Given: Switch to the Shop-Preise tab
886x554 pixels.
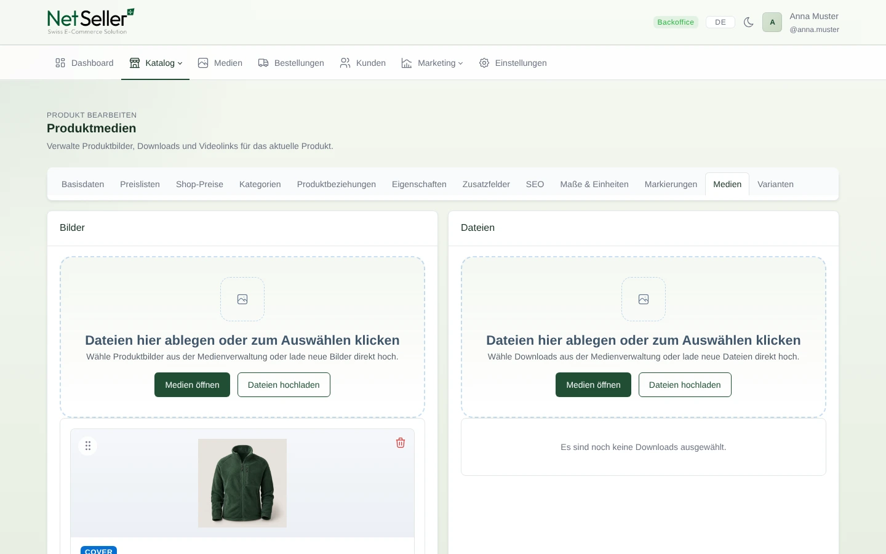Looking at the screenshot, I should (199, 184).
